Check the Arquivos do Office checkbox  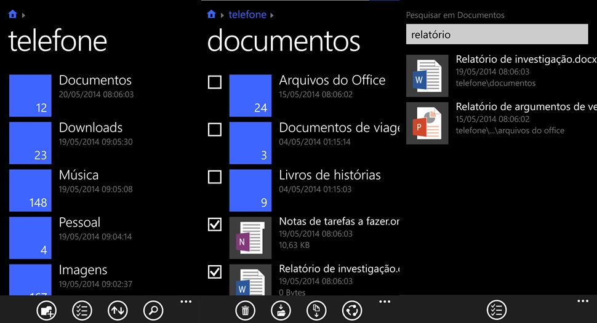215,82
